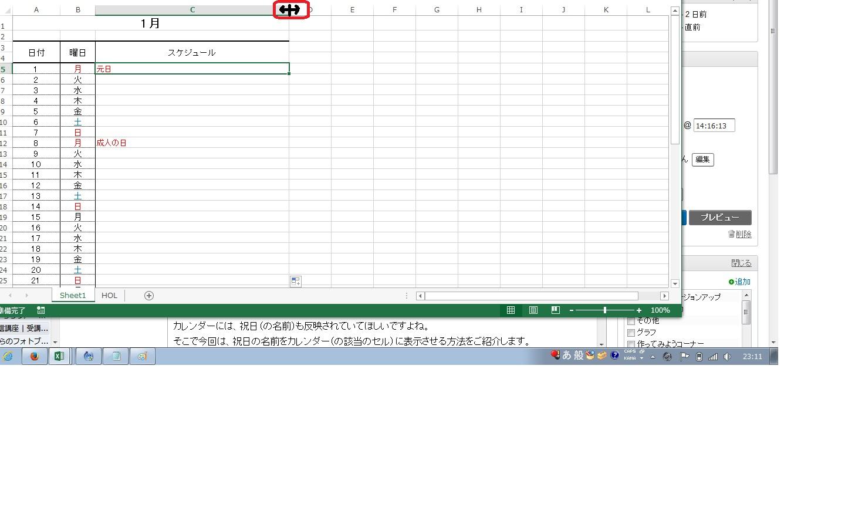Check the その他 category checkbox
This screenshot has width=845, height=528.
631,321
